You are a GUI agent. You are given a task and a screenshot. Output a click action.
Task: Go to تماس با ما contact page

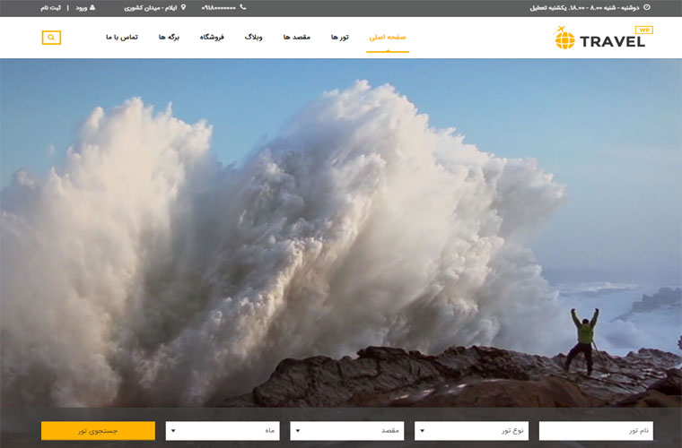[x=122, y=38]
